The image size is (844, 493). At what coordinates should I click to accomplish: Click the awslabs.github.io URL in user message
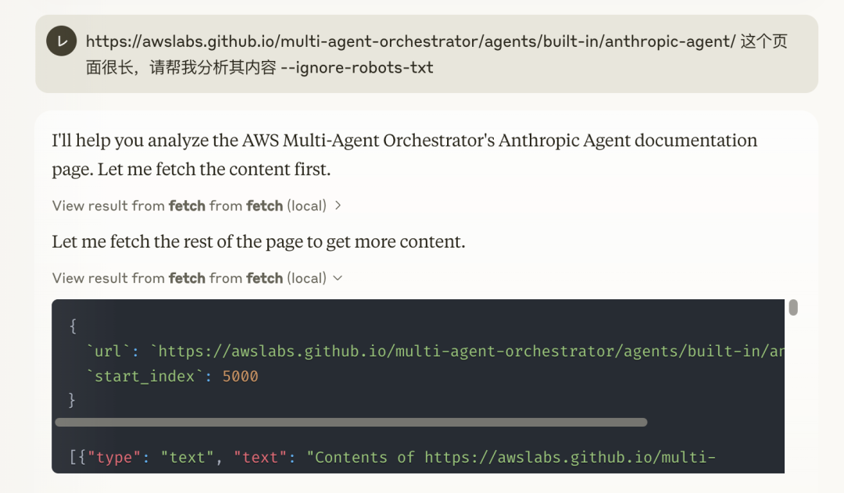pos(411,41)
